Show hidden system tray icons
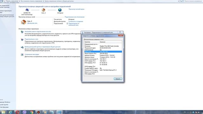203x114 pixels. [188, 112]
